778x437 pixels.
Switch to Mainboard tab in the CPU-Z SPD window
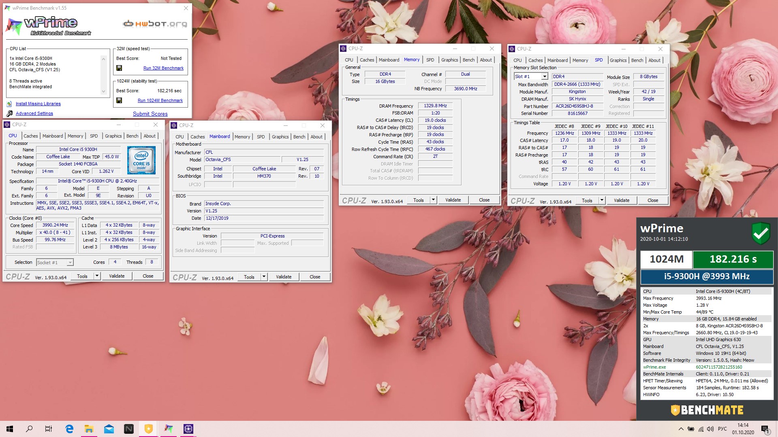point(558,60)
